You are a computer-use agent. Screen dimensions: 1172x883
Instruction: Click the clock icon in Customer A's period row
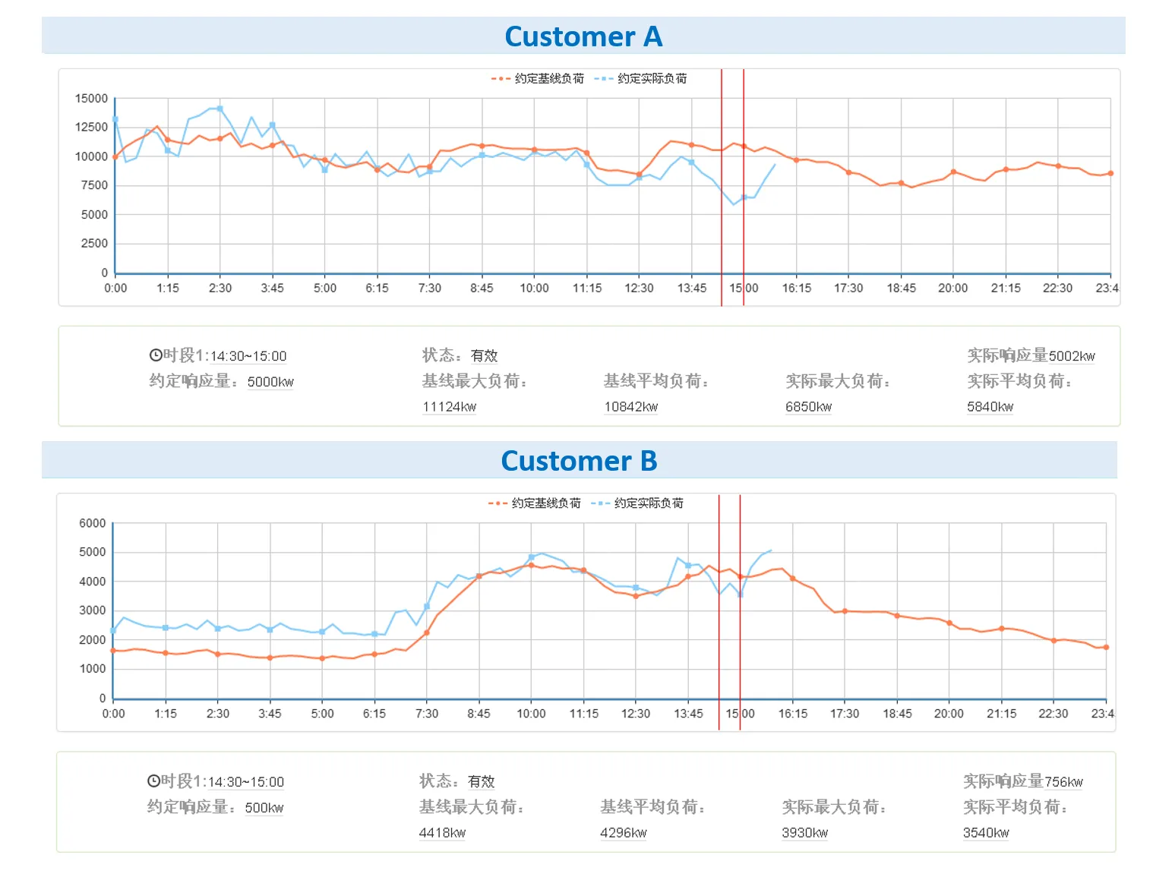[156, 355]
